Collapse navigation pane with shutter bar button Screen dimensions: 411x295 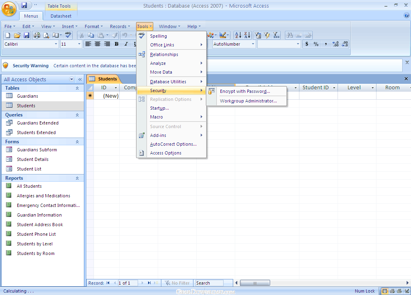[x=80, y=79]
